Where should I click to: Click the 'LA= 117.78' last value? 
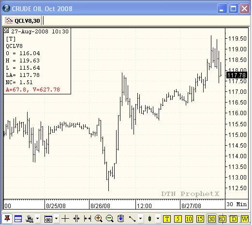pyautogui.click(x=23, y=75)
